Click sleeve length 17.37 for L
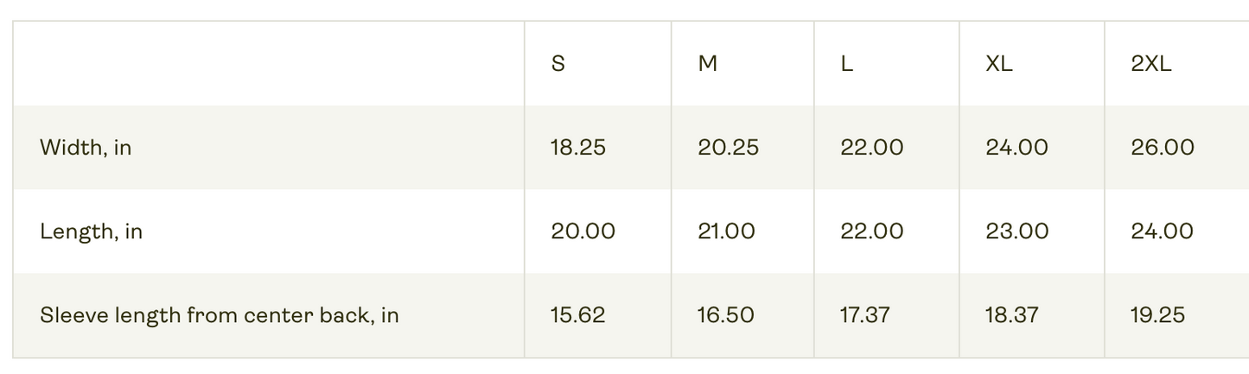 coord(864,315)
